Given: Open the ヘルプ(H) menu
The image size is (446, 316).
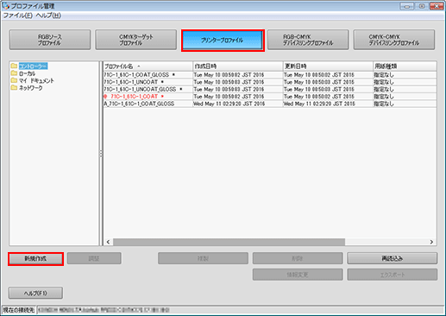Looking at the screenshot, I should tap(48, 16).
